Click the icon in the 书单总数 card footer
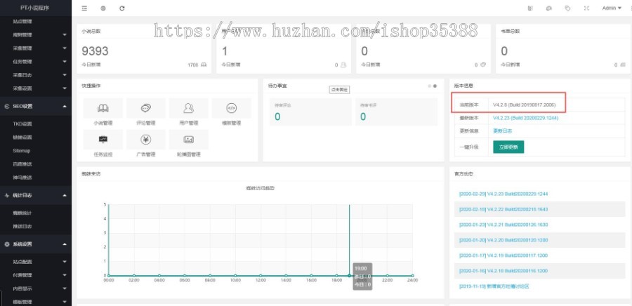The image size is (632, 306). (x=623, y=65)
